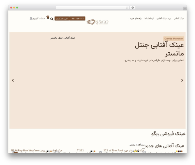Screen dimensions: 195x165
Task: Click the عینک فروشی ریگو heading
Action: pos(168,134)
